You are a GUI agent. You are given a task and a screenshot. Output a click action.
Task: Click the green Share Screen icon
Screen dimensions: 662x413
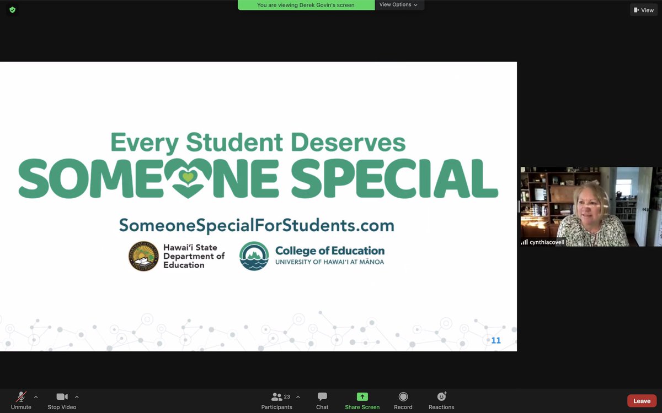(362, 396)
